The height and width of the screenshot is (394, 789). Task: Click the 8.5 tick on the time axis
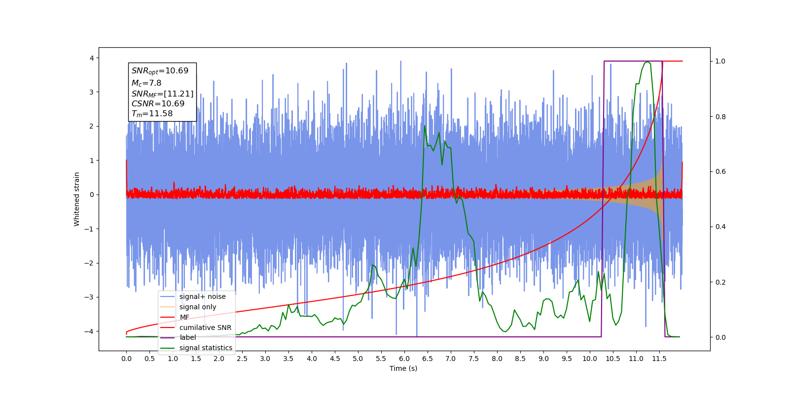(520, 359)
